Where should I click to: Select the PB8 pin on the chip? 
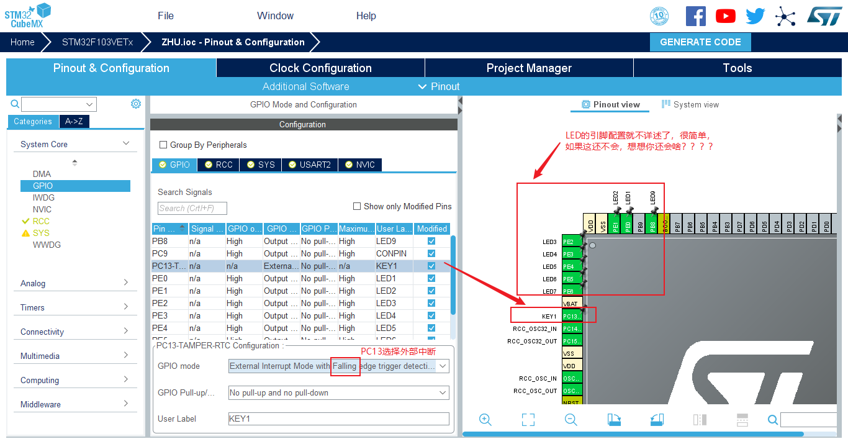tap(652, 223)
